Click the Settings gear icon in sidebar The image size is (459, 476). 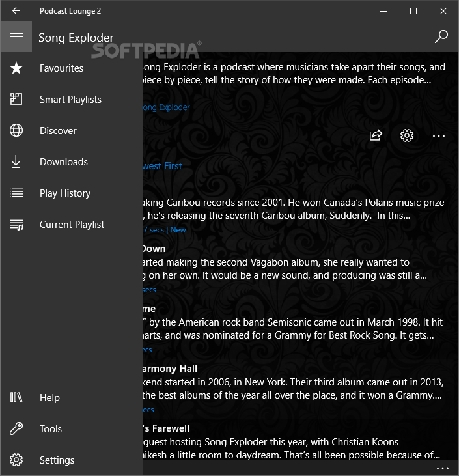tap(16, 460)
